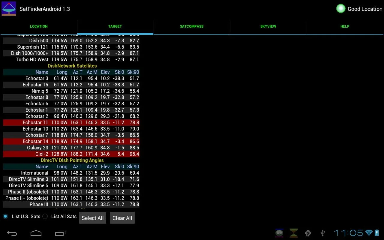Viewport: 384px width, 240px height.
Task: Tap the Wi-Fi signal icon
Action: [x=369, y=233]
